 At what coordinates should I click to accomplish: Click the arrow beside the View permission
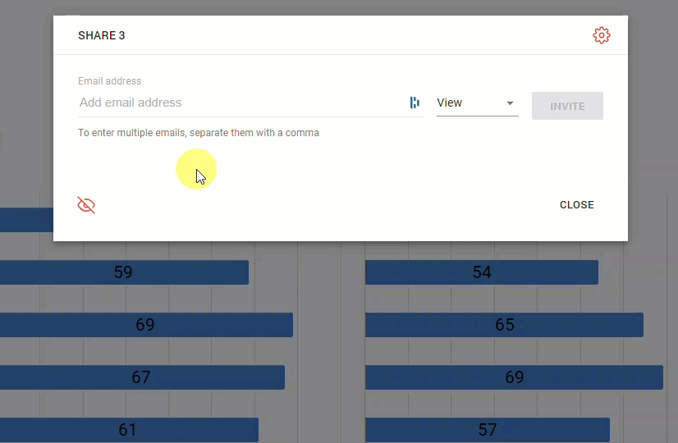click(510, 103)
